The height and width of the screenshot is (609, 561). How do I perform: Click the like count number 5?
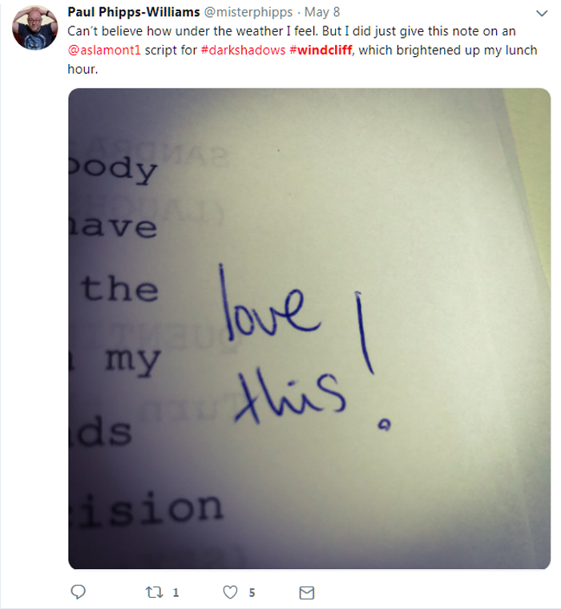pyautogui.click(x=252, y=593)
